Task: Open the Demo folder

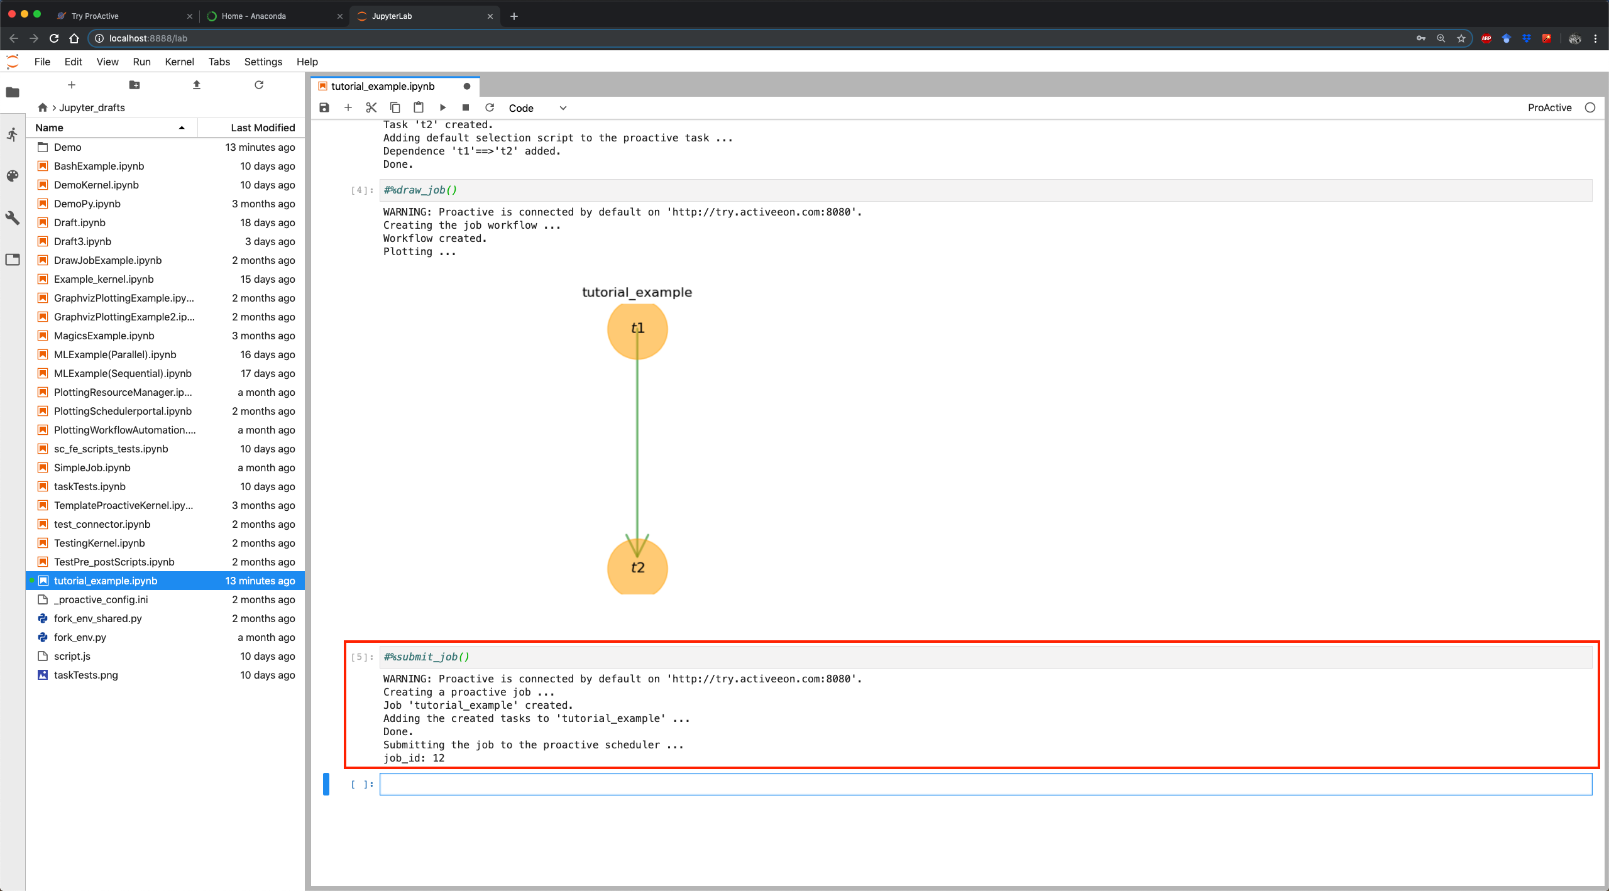Action: tap(166, 147)
